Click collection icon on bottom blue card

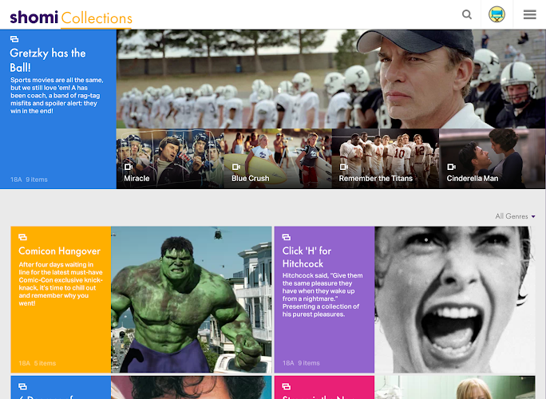(x=22, y=386)
